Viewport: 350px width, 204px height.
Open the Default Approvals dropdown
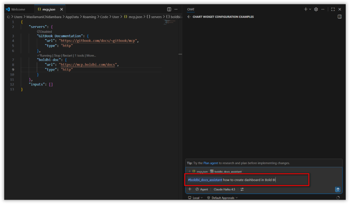[222, 198]
